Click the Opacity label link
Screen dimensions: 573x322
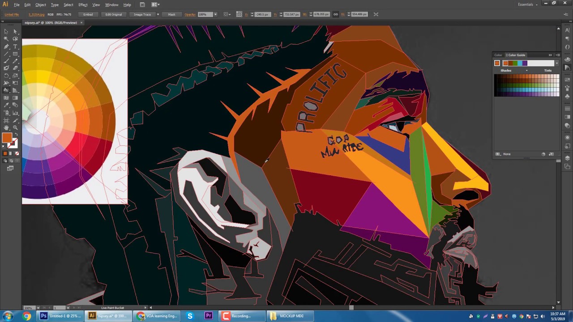[x=190, y=14]
